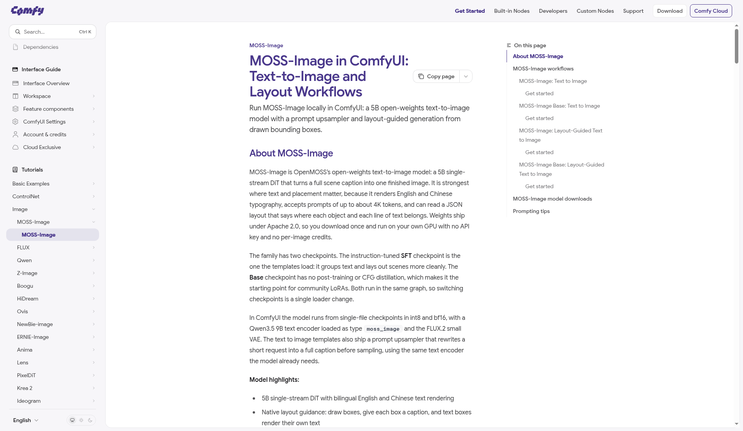Click the Comfy logo
The width and height of the screenshot is (743, 431).
click(27, 10)
